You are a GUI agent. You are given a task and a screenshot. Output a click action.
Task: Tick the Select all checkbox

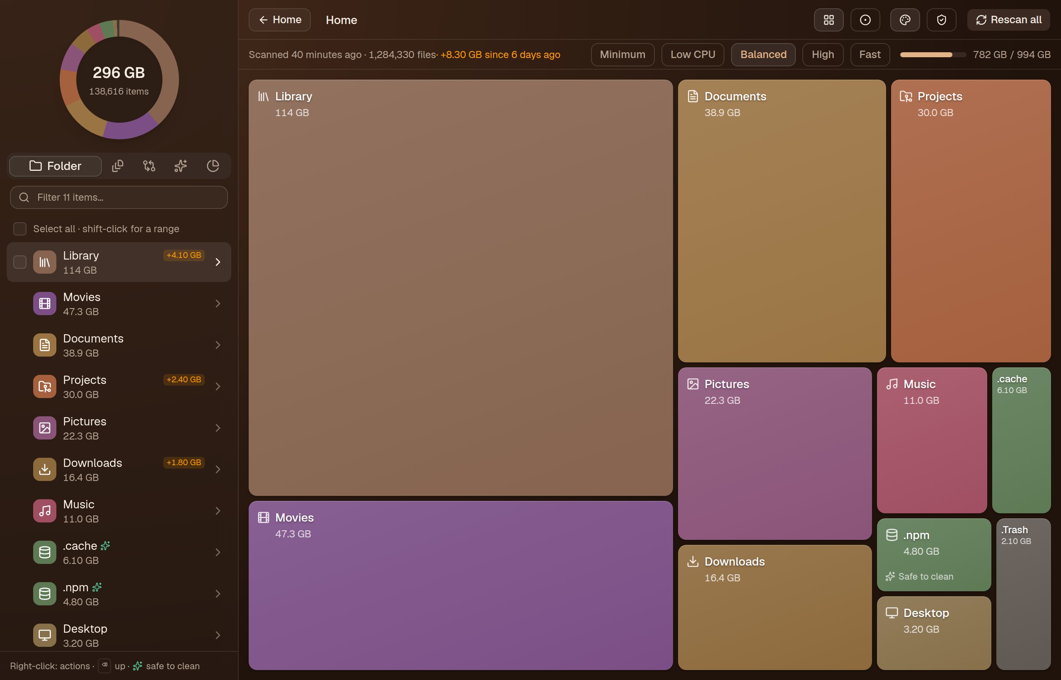click(x=20, y=229)
